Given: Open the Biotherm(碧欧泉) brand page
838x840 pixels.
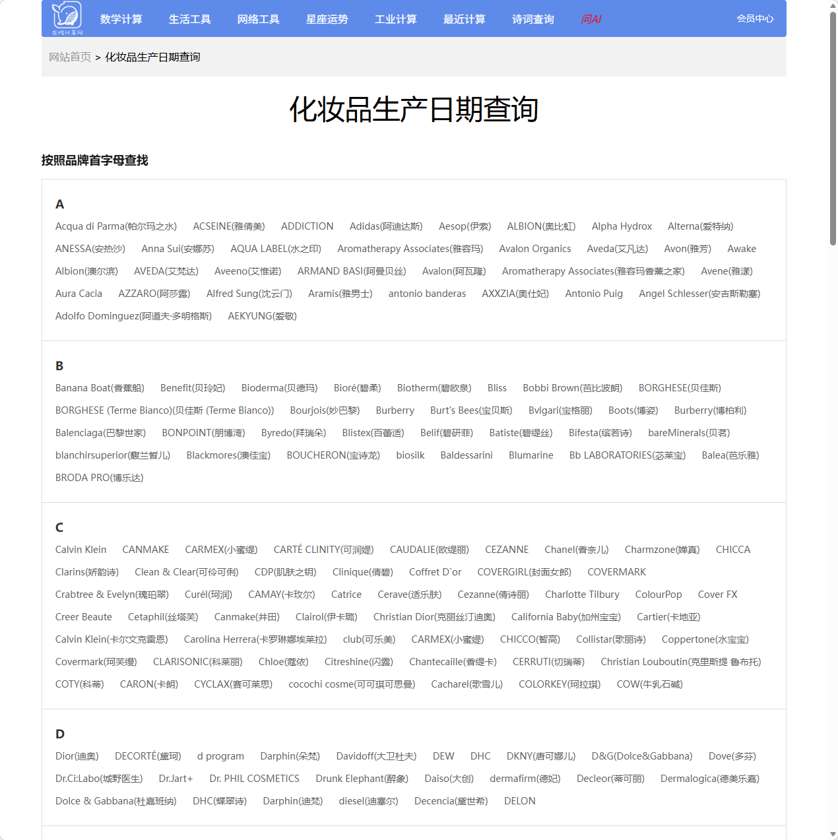Looking at the screenshot, I should (434, 388).
